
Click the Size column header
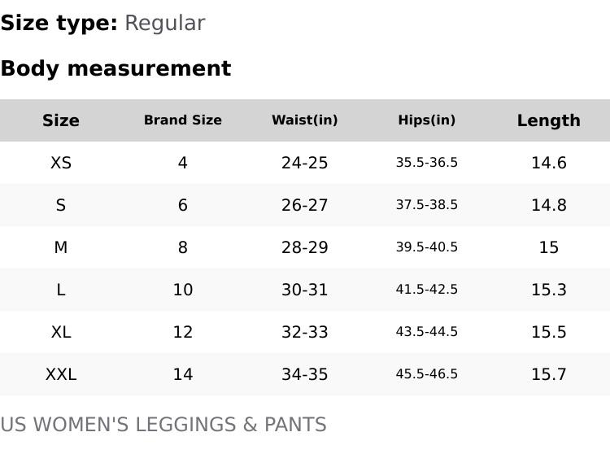[61, 120]
